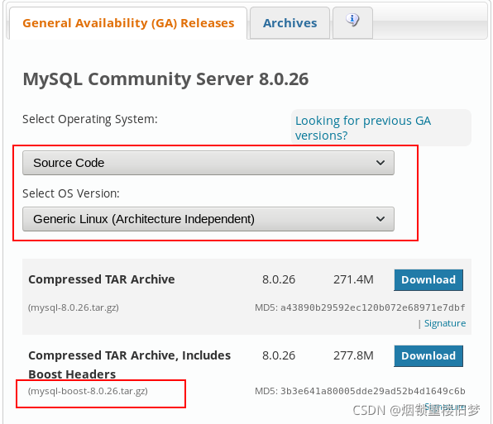Expand the Generic Linux OS version dropdown
Image resolution: width=493 pixels, height=424 pixels.
[x=208, y=219]
